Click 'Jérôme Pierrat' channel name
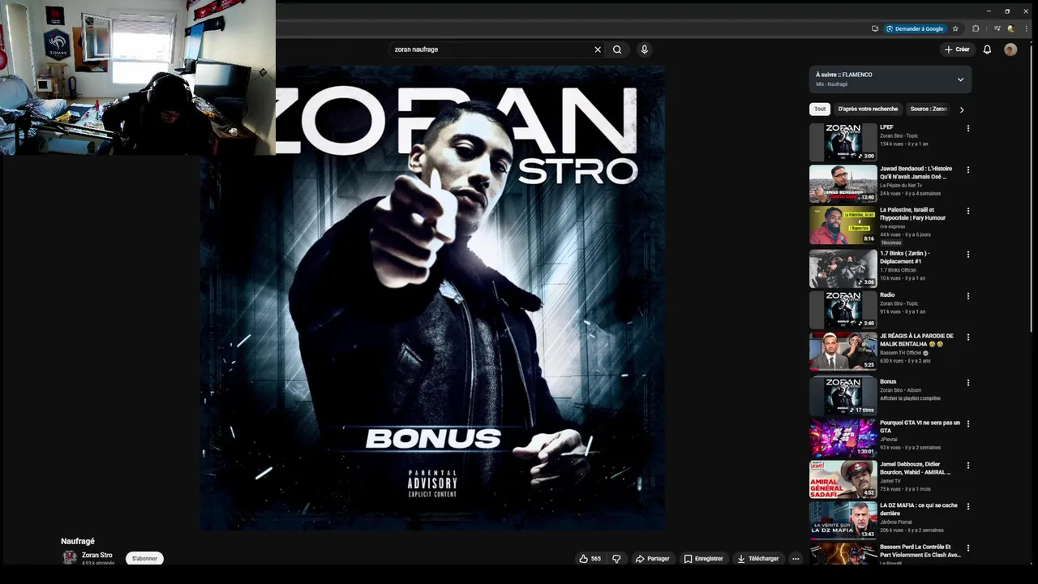1038x584 pixels. (896, 522)
